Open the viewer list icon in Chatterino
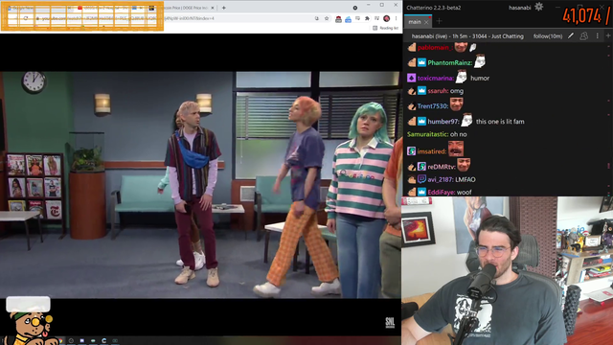 583,36
